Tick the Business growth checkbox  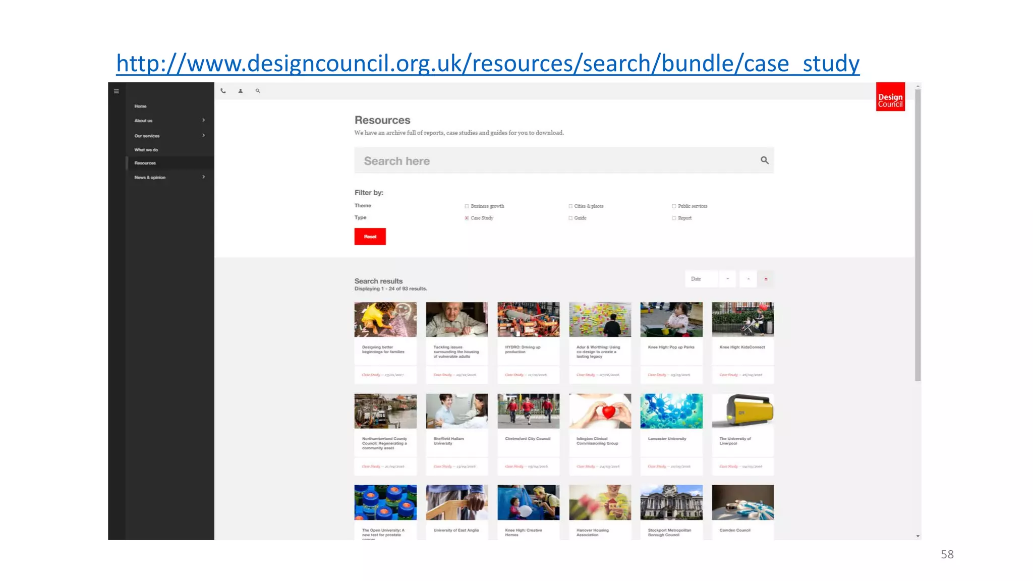coord(467,206)
